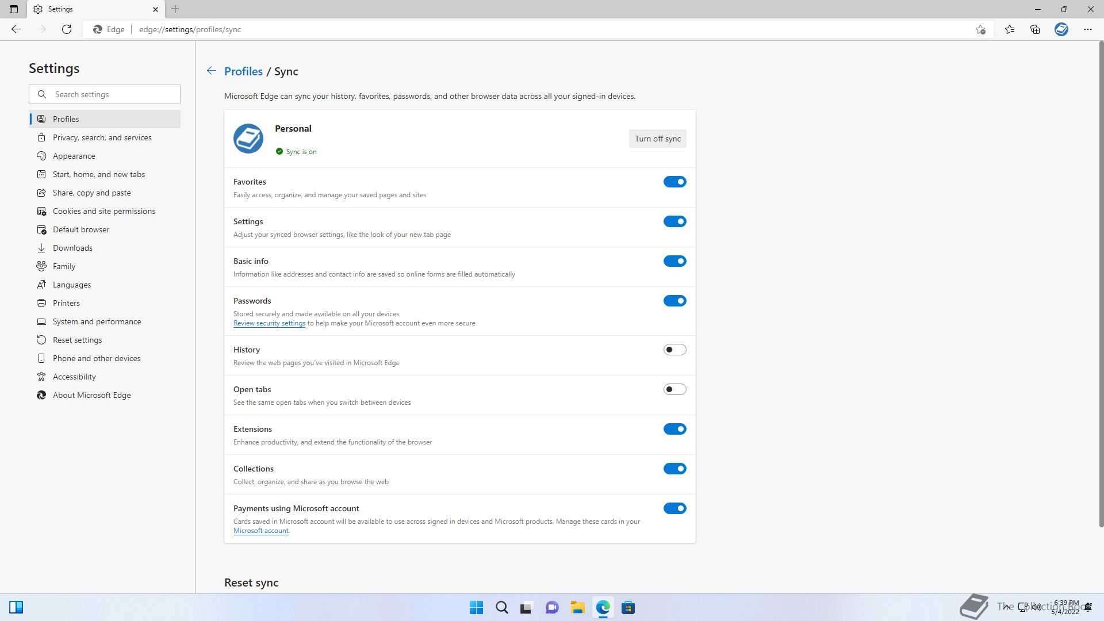
Task: Open the tab actions menu icon
Action: [14, 9]
